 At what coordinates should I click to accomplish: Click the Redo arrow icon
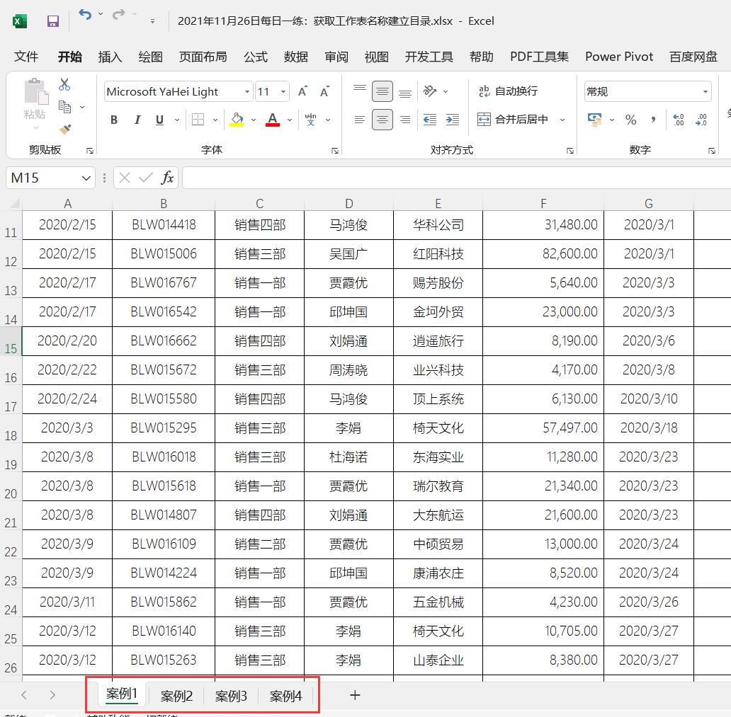(119, 14)
